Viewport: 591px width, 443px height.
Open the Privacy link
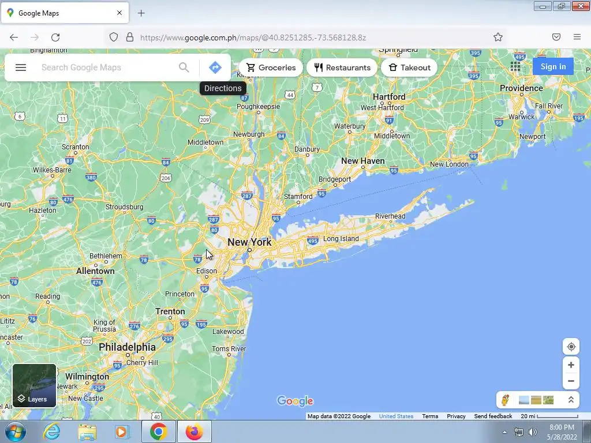[x=456, y=416]
